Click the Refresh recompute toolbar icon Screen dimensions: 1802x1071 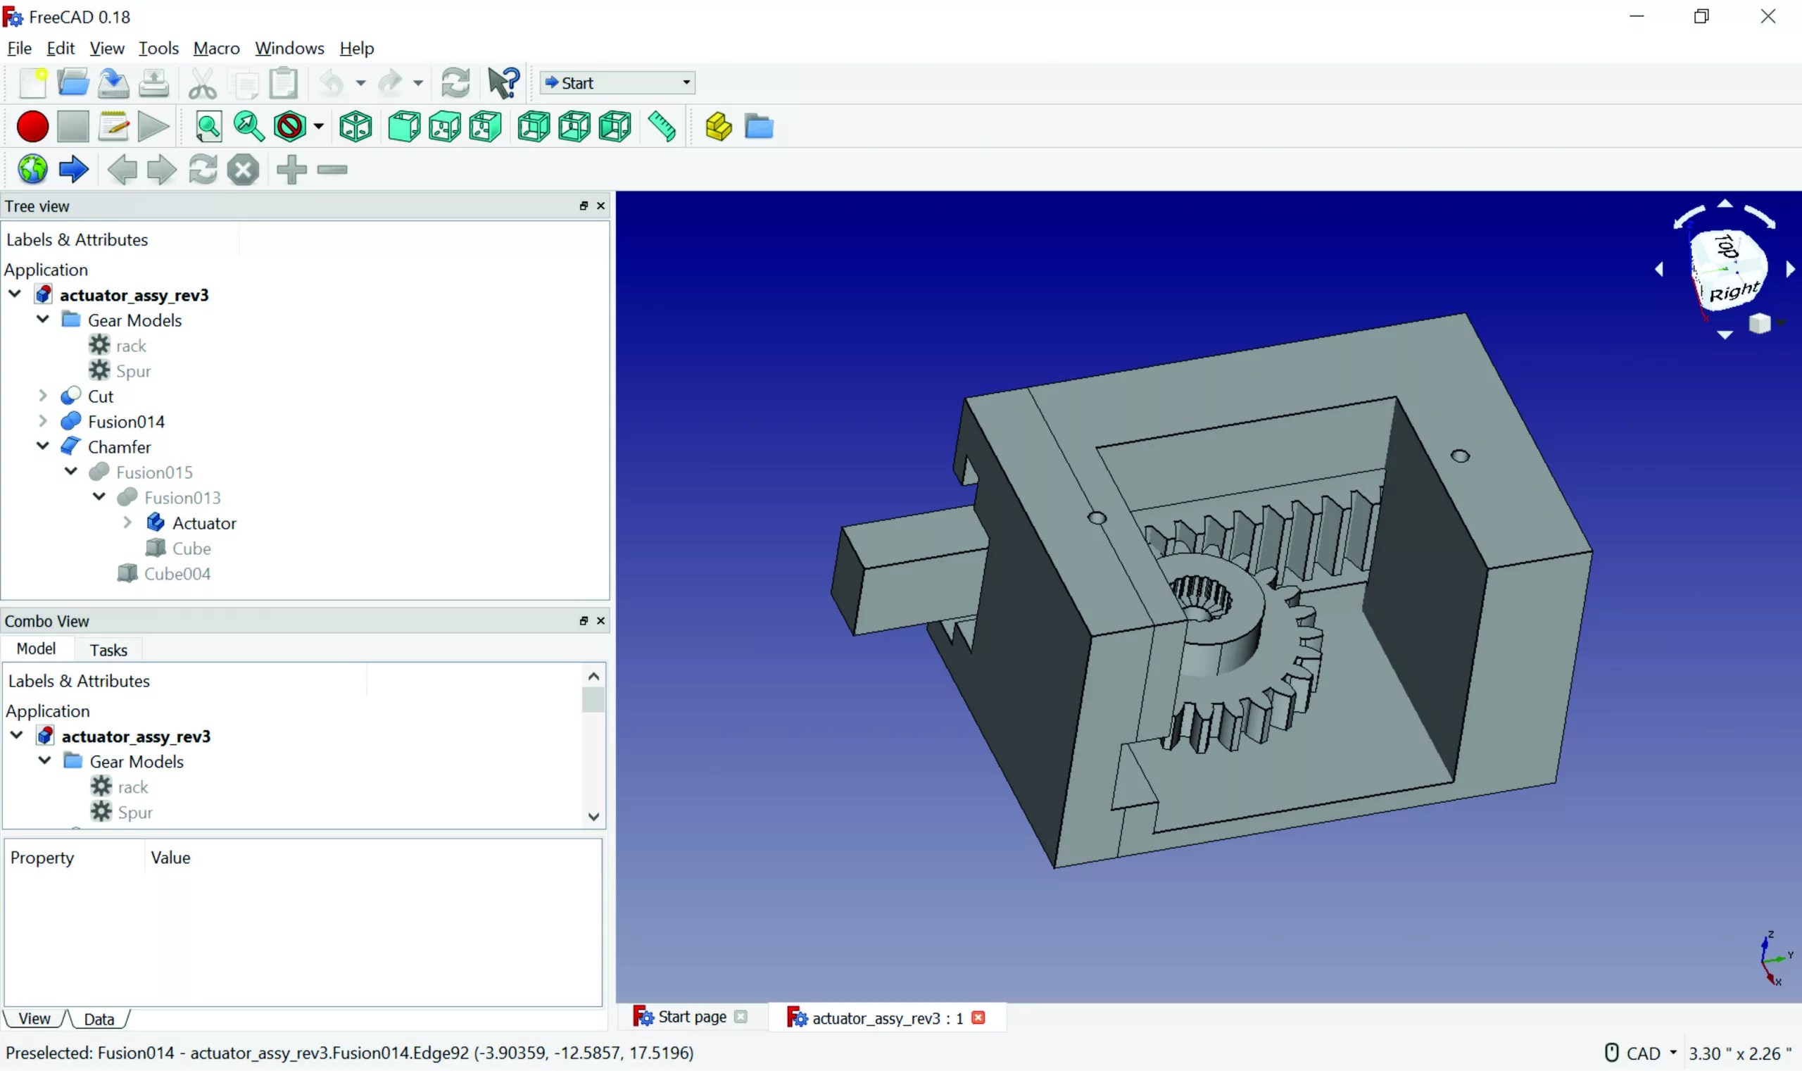tap(455, 83)
